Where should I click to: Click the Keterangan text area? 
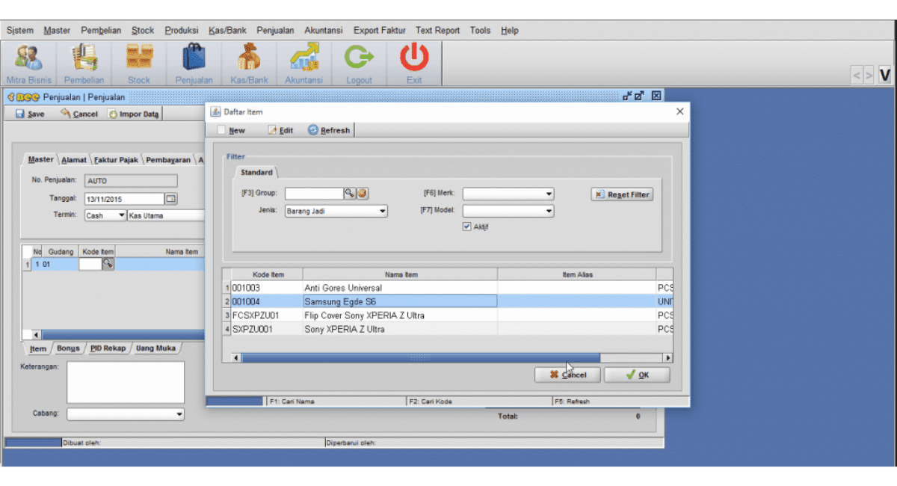click(126, 383)
